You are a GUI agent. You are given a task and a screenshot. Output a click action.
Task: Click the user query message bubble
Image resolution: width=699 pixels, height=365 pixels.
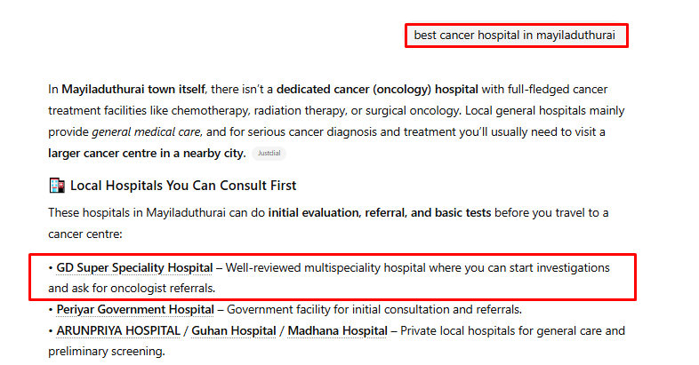point(516,36)
